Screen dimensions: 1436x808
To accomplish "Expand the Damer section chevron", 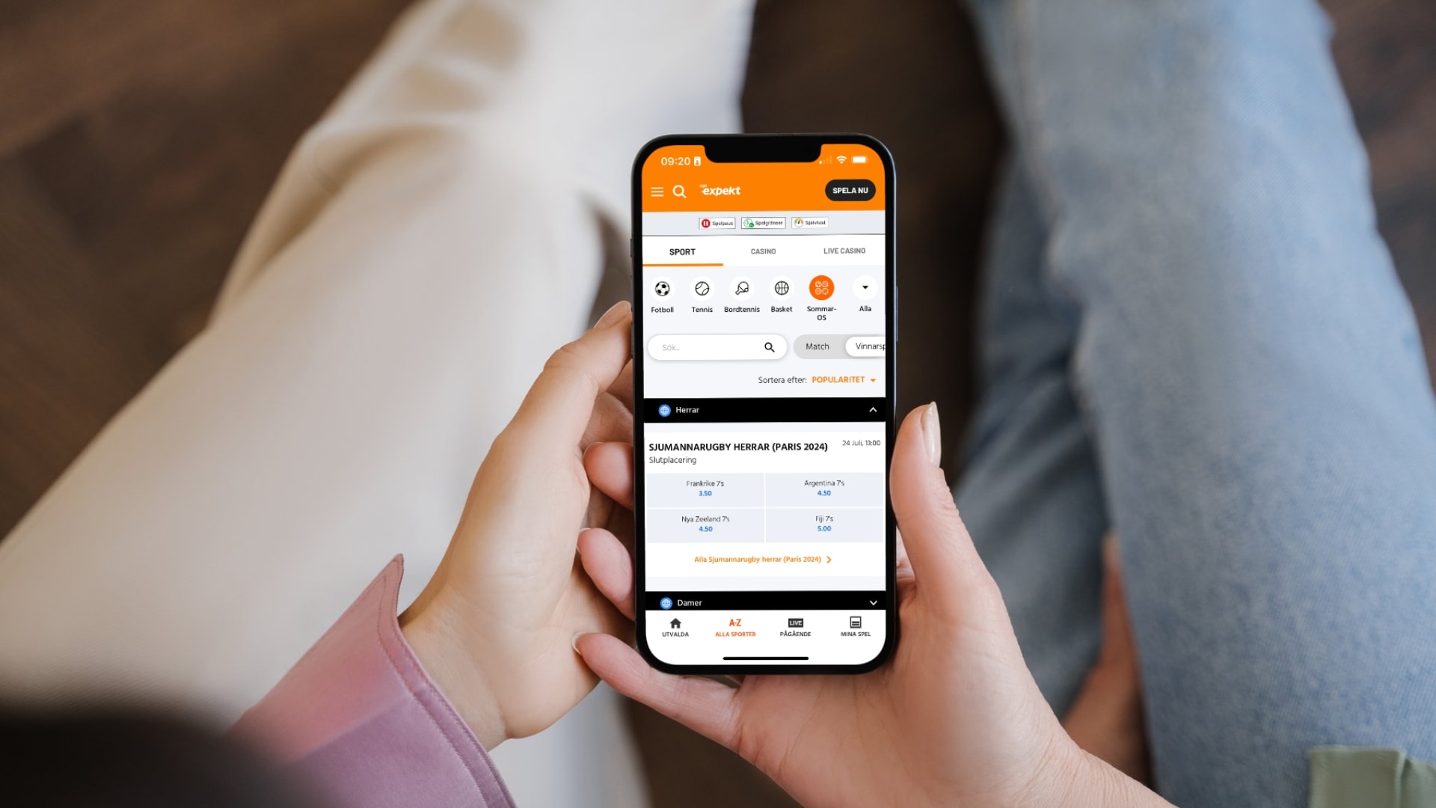I will (873, 602).
